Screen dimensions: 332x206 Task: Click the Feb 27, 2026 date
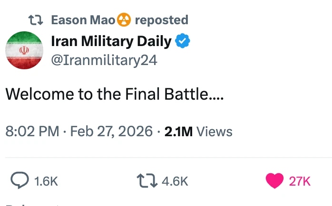(111, 131)
